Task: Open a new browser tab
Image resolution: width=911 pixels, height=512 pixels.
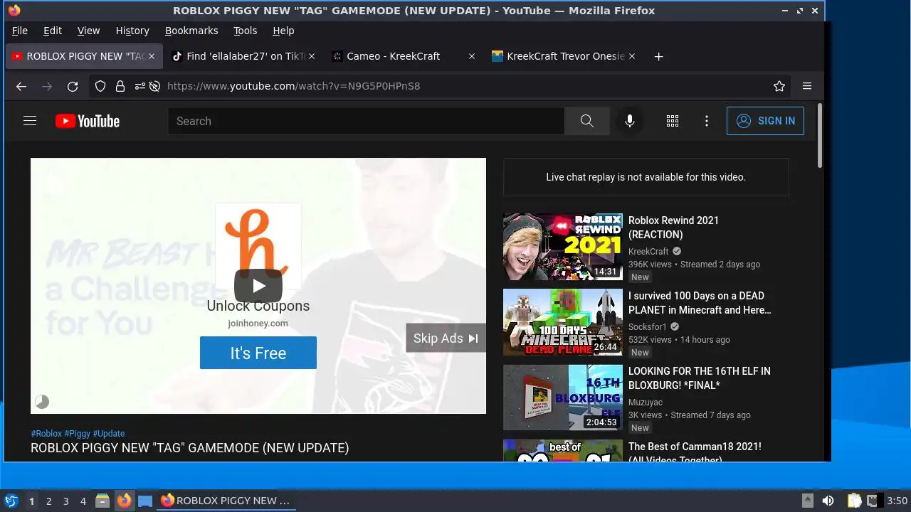Action: [x=658, y=56]
